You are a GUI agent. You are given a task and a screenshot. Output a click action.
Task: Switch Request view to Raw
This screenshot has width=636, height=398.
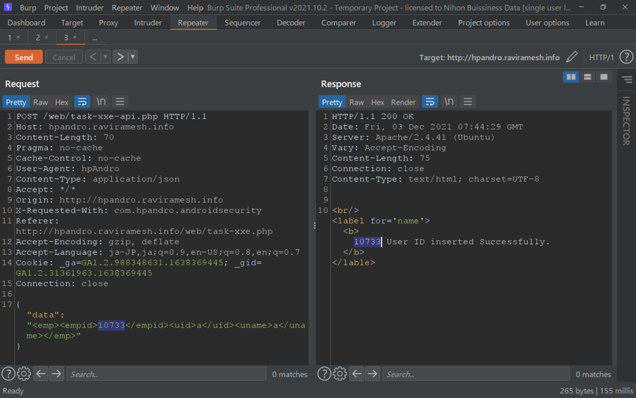pyautogui.click(x=40, y=102)
